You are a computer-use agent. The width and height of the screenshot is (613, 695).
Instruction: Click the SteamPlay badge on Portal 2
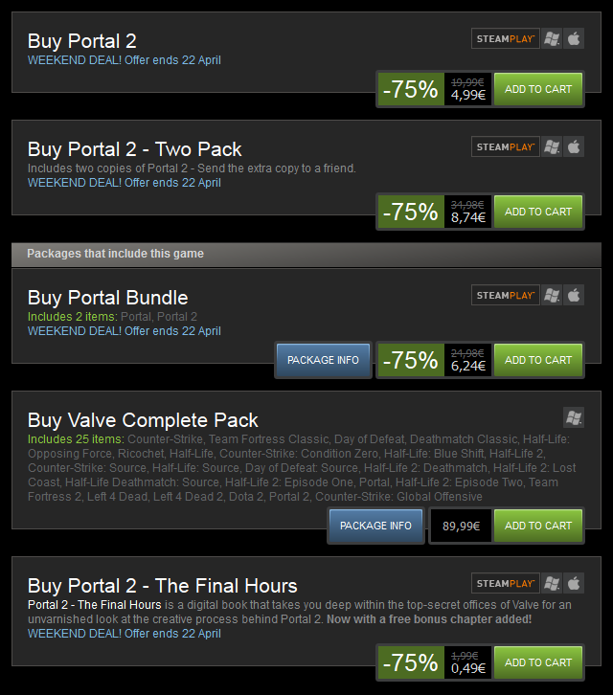click(x=505, y=38)
